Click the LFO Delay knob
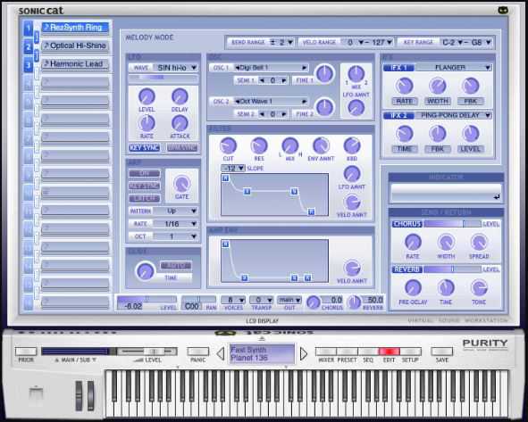This screenshot has width=528, height=422. tap(180, 97)
